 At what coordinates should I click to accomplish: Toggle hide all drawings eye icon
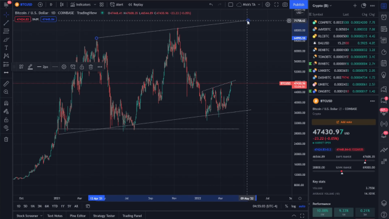6,128
